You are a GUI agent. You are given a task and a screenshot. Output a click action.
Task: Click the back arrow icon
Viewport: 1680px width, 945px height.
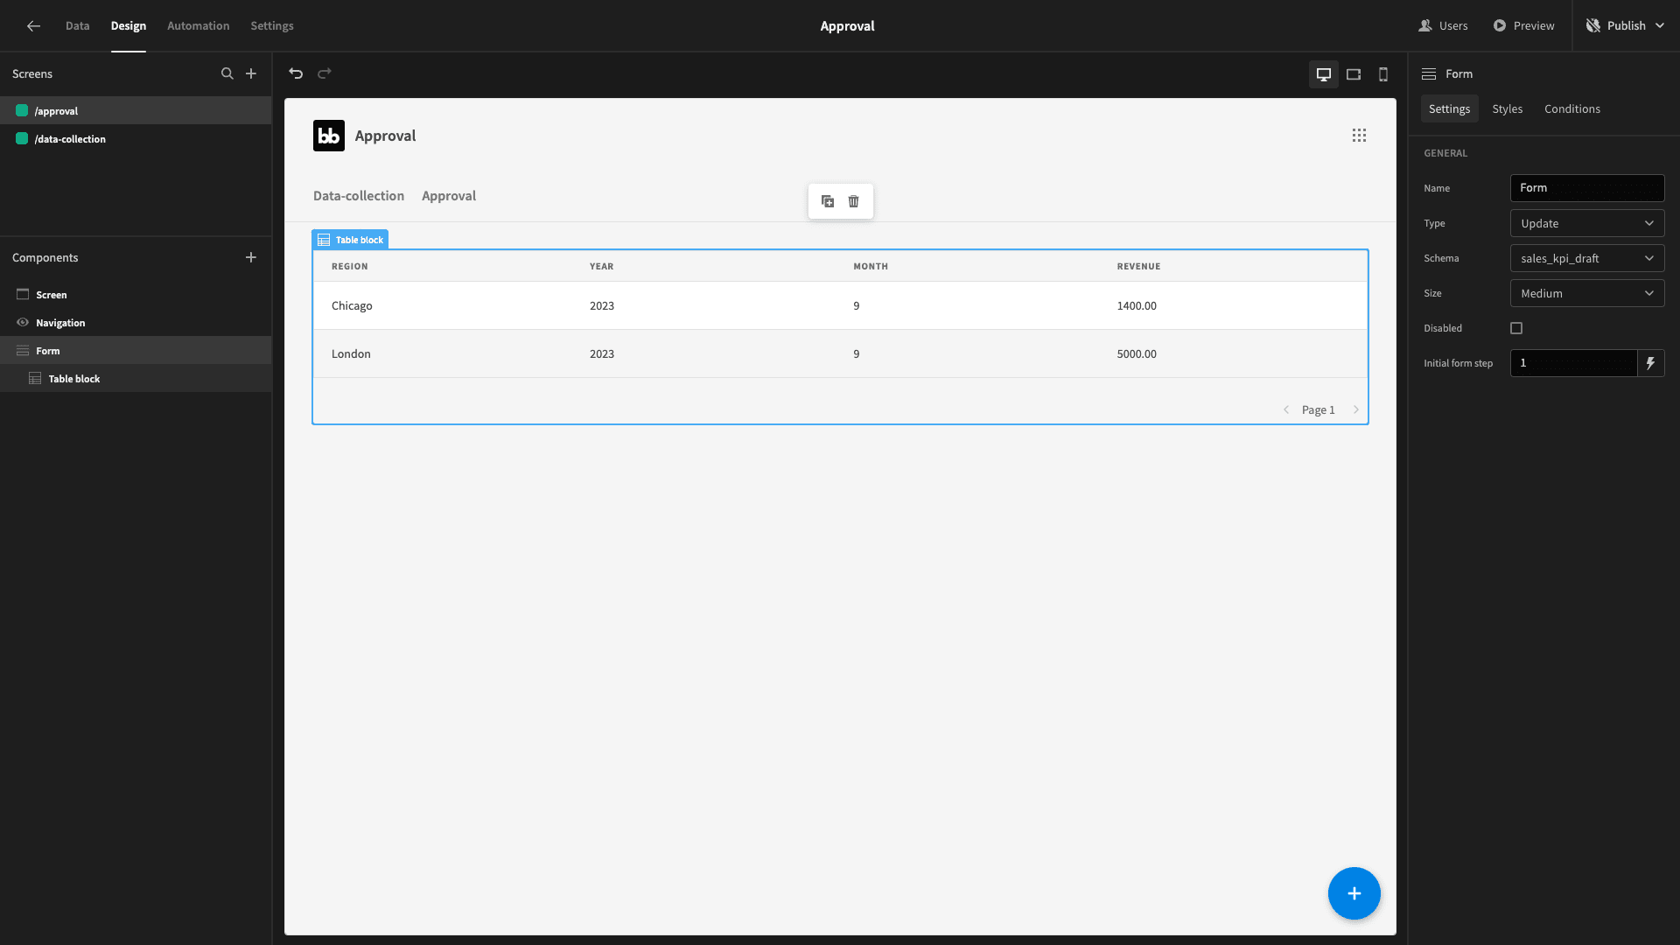pos(33,26)
